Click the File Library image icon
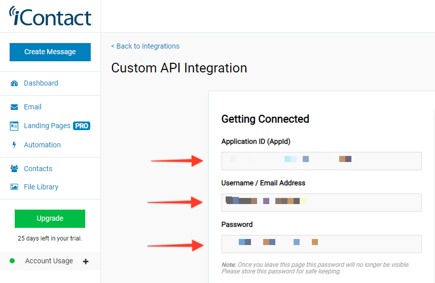Image resolution: width=435 pixels, height=283 pixels. pos(14,187)
